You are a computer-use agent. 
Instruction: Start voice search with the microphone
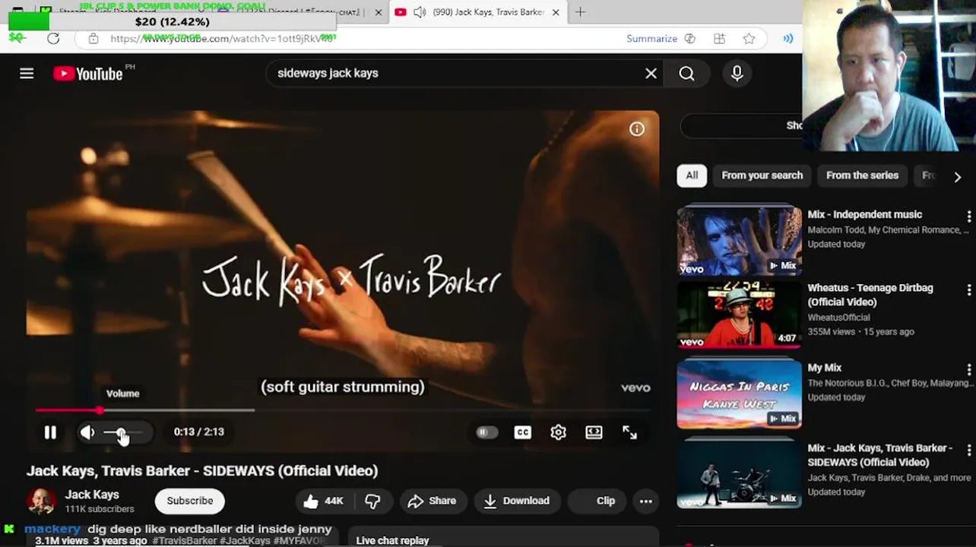click(x=737, y=73)
